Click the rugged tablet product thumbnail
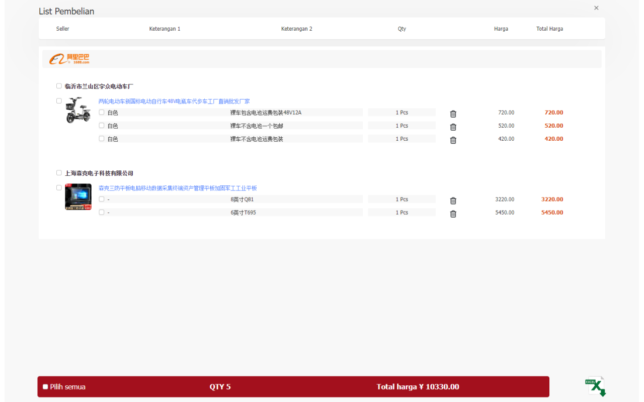 pyautogui.click(x=78, y=196)
